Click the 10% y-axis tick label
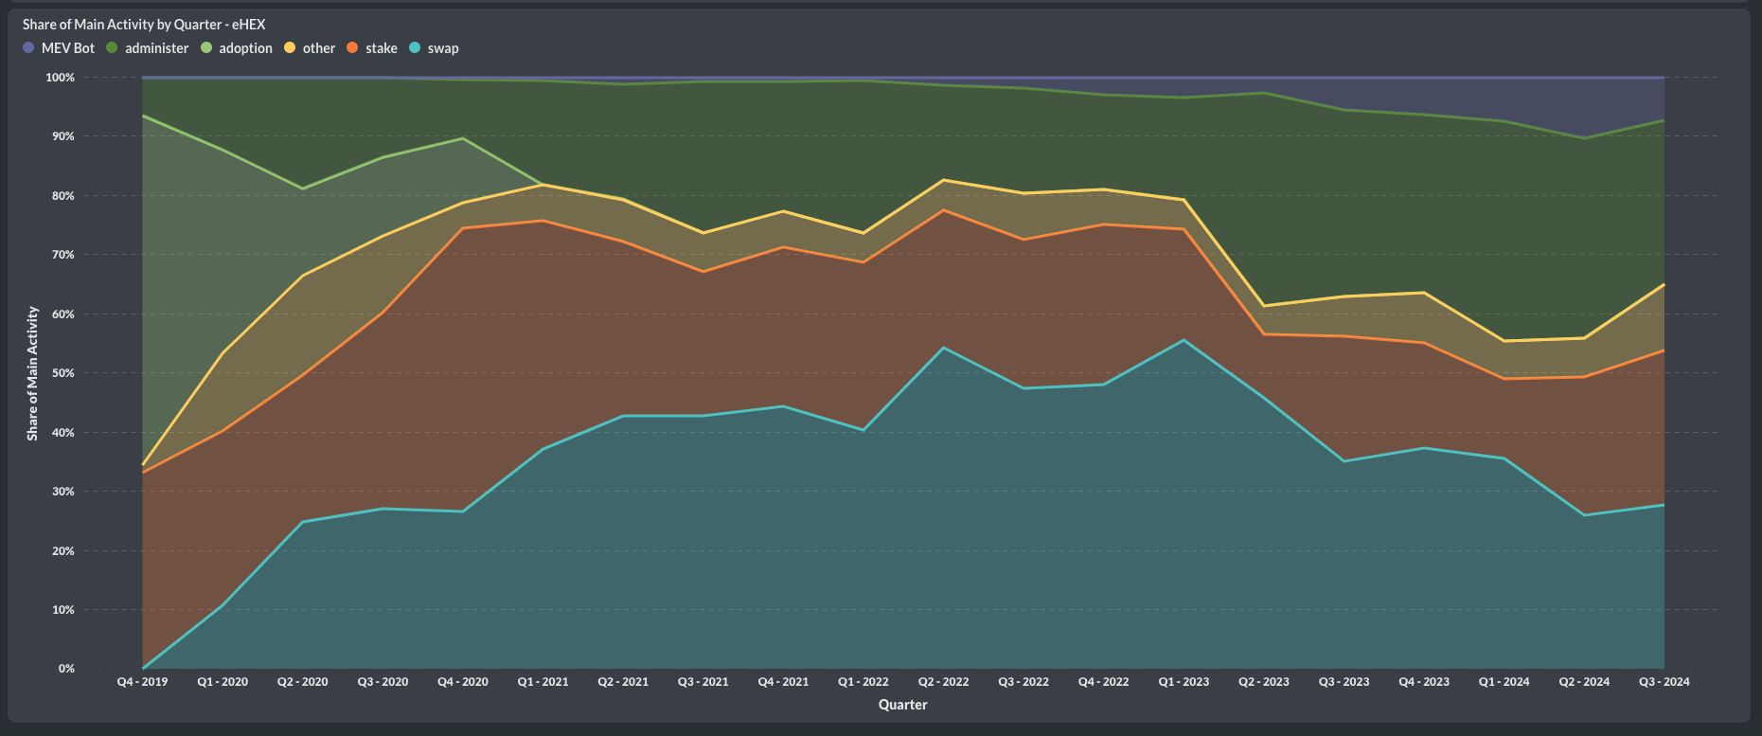This screenshot has height=736, width=1762. pos(63,610)
